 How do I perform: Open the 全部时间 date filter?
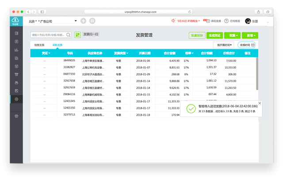pos(246,45)
